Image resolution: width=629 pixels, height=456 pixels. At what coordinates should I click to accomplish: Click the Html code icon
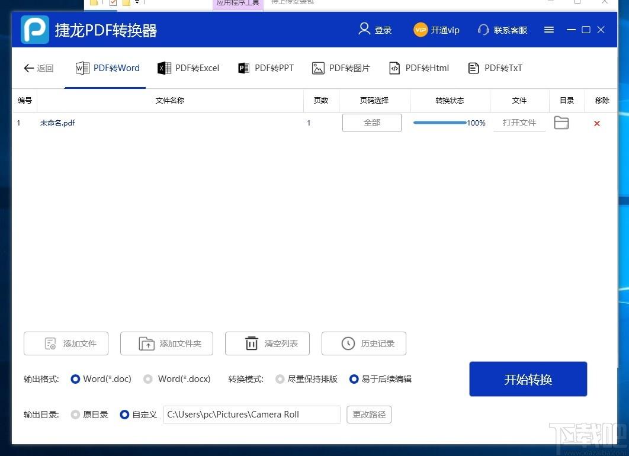click(394, 68)
